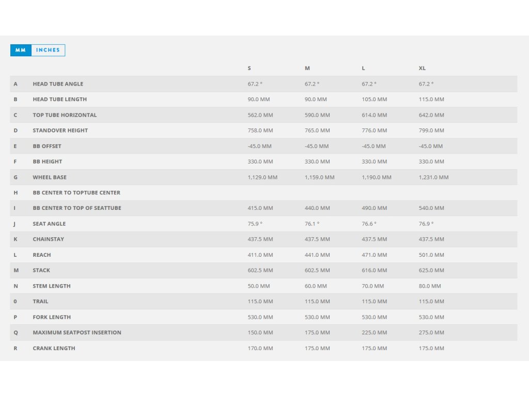The height and width of the screenshot is (396, 529).
Task: Click top tube value 562.0 MM
Action: (260, 115)
